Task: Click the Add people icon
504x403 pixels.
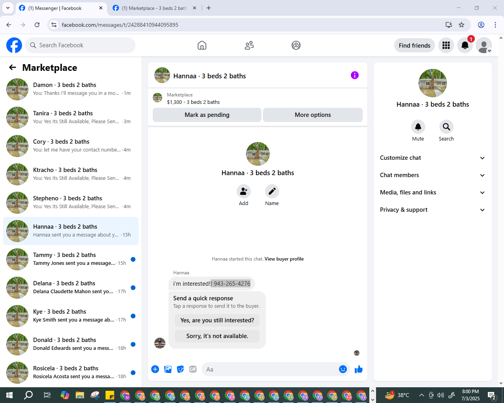Action: 244,191
